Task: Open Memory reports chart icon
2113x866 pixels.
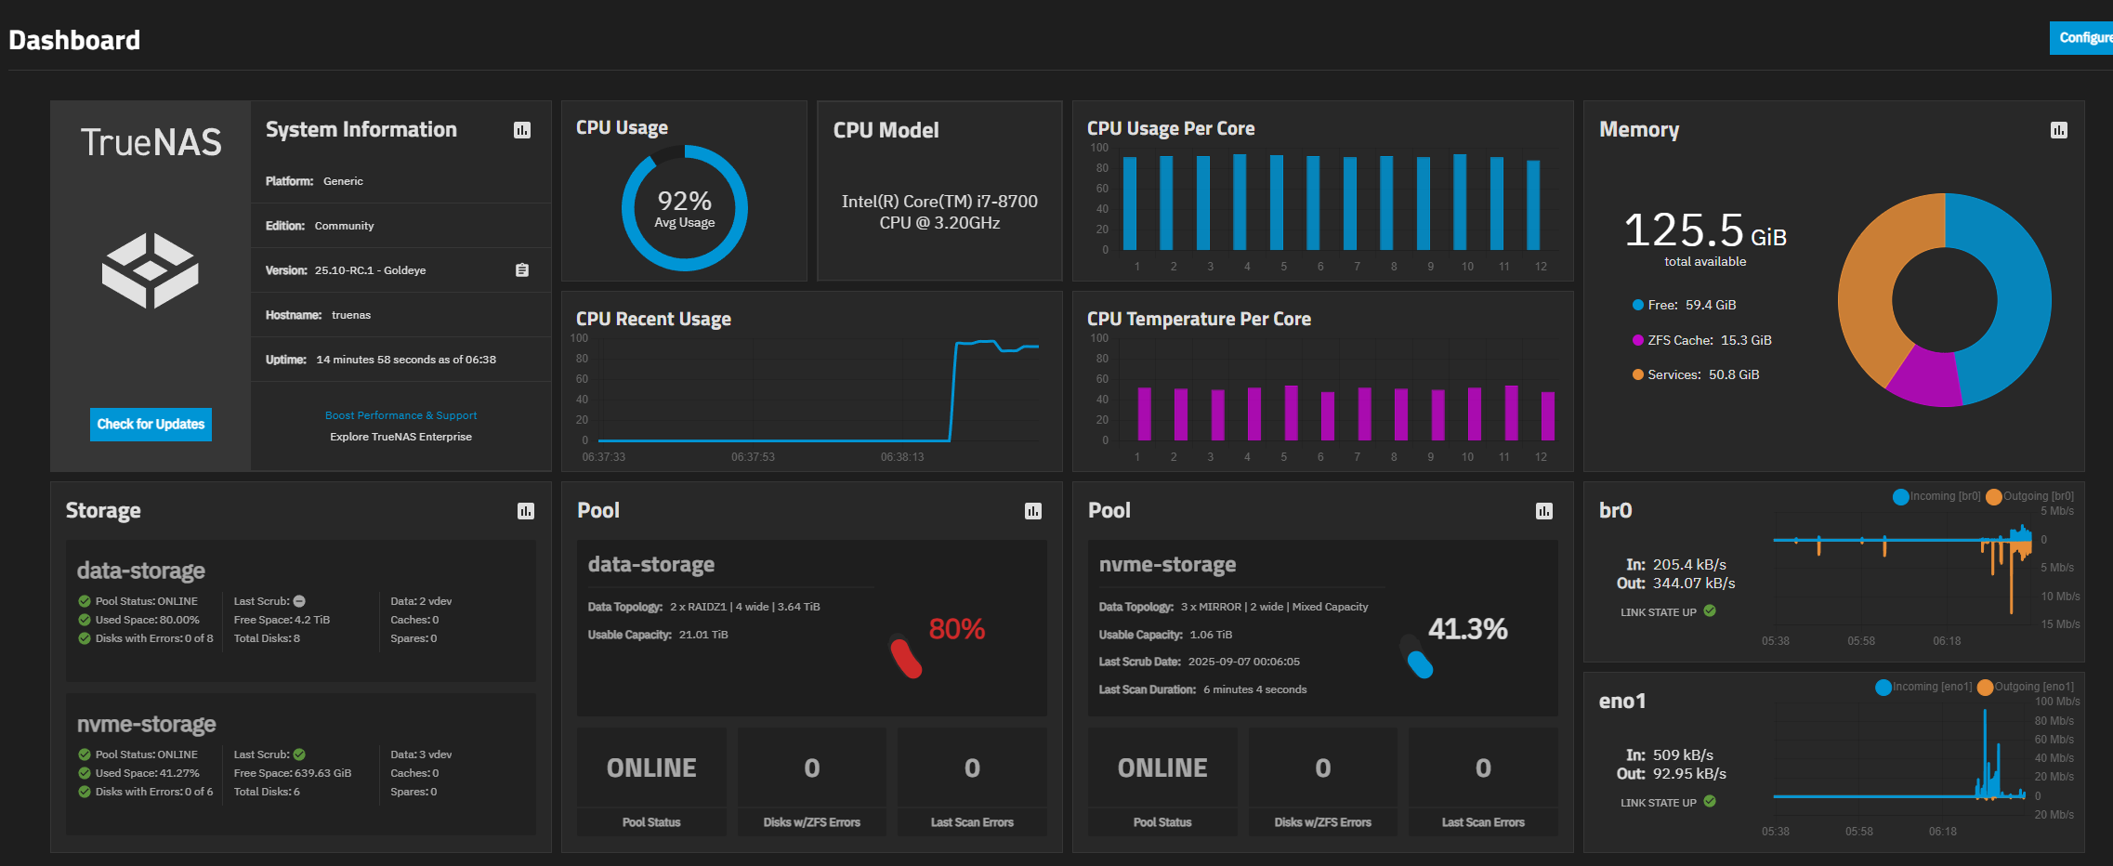Action: pos(2059,130)
